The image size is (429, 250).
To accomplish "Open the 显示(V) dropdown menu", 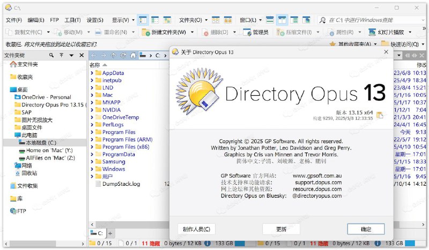I will point(123,20).
